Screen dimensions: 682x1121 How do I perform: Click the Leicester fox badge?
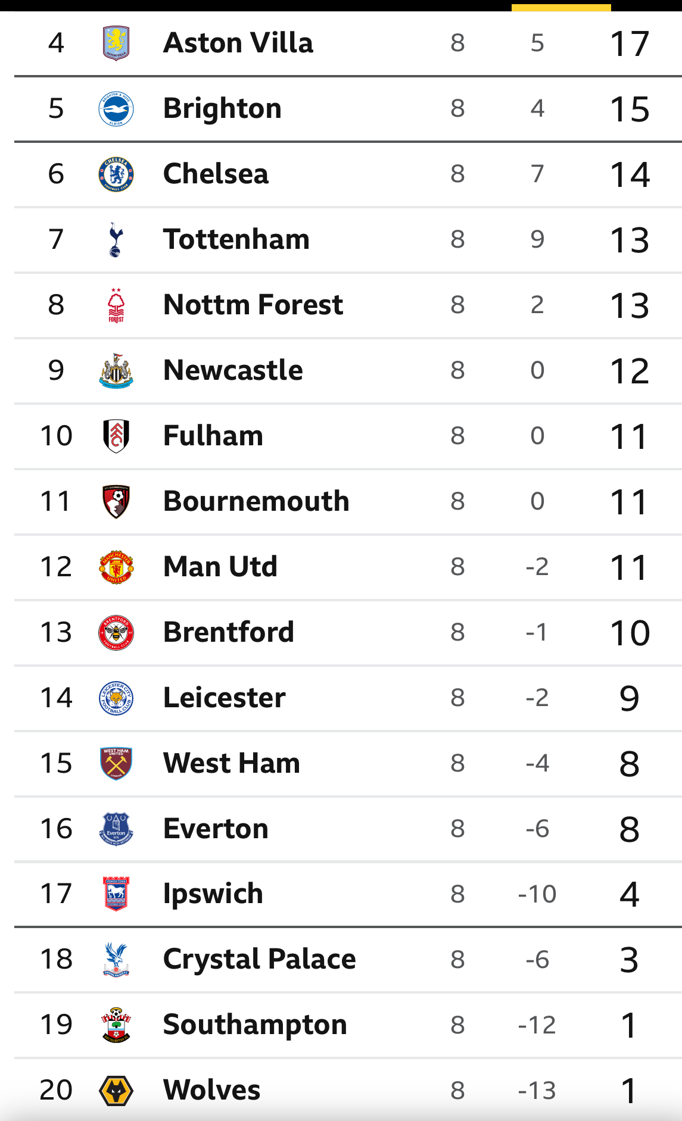tap(116, 698)
